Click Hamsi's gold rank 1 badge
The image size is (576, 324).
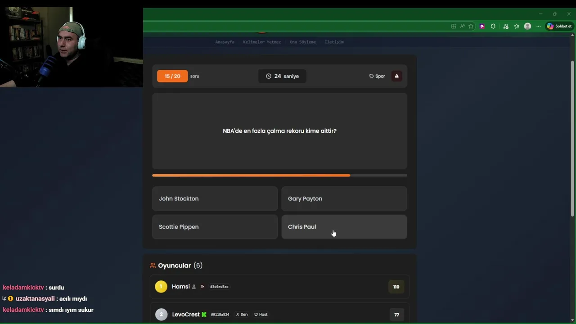tap(161, 287)
